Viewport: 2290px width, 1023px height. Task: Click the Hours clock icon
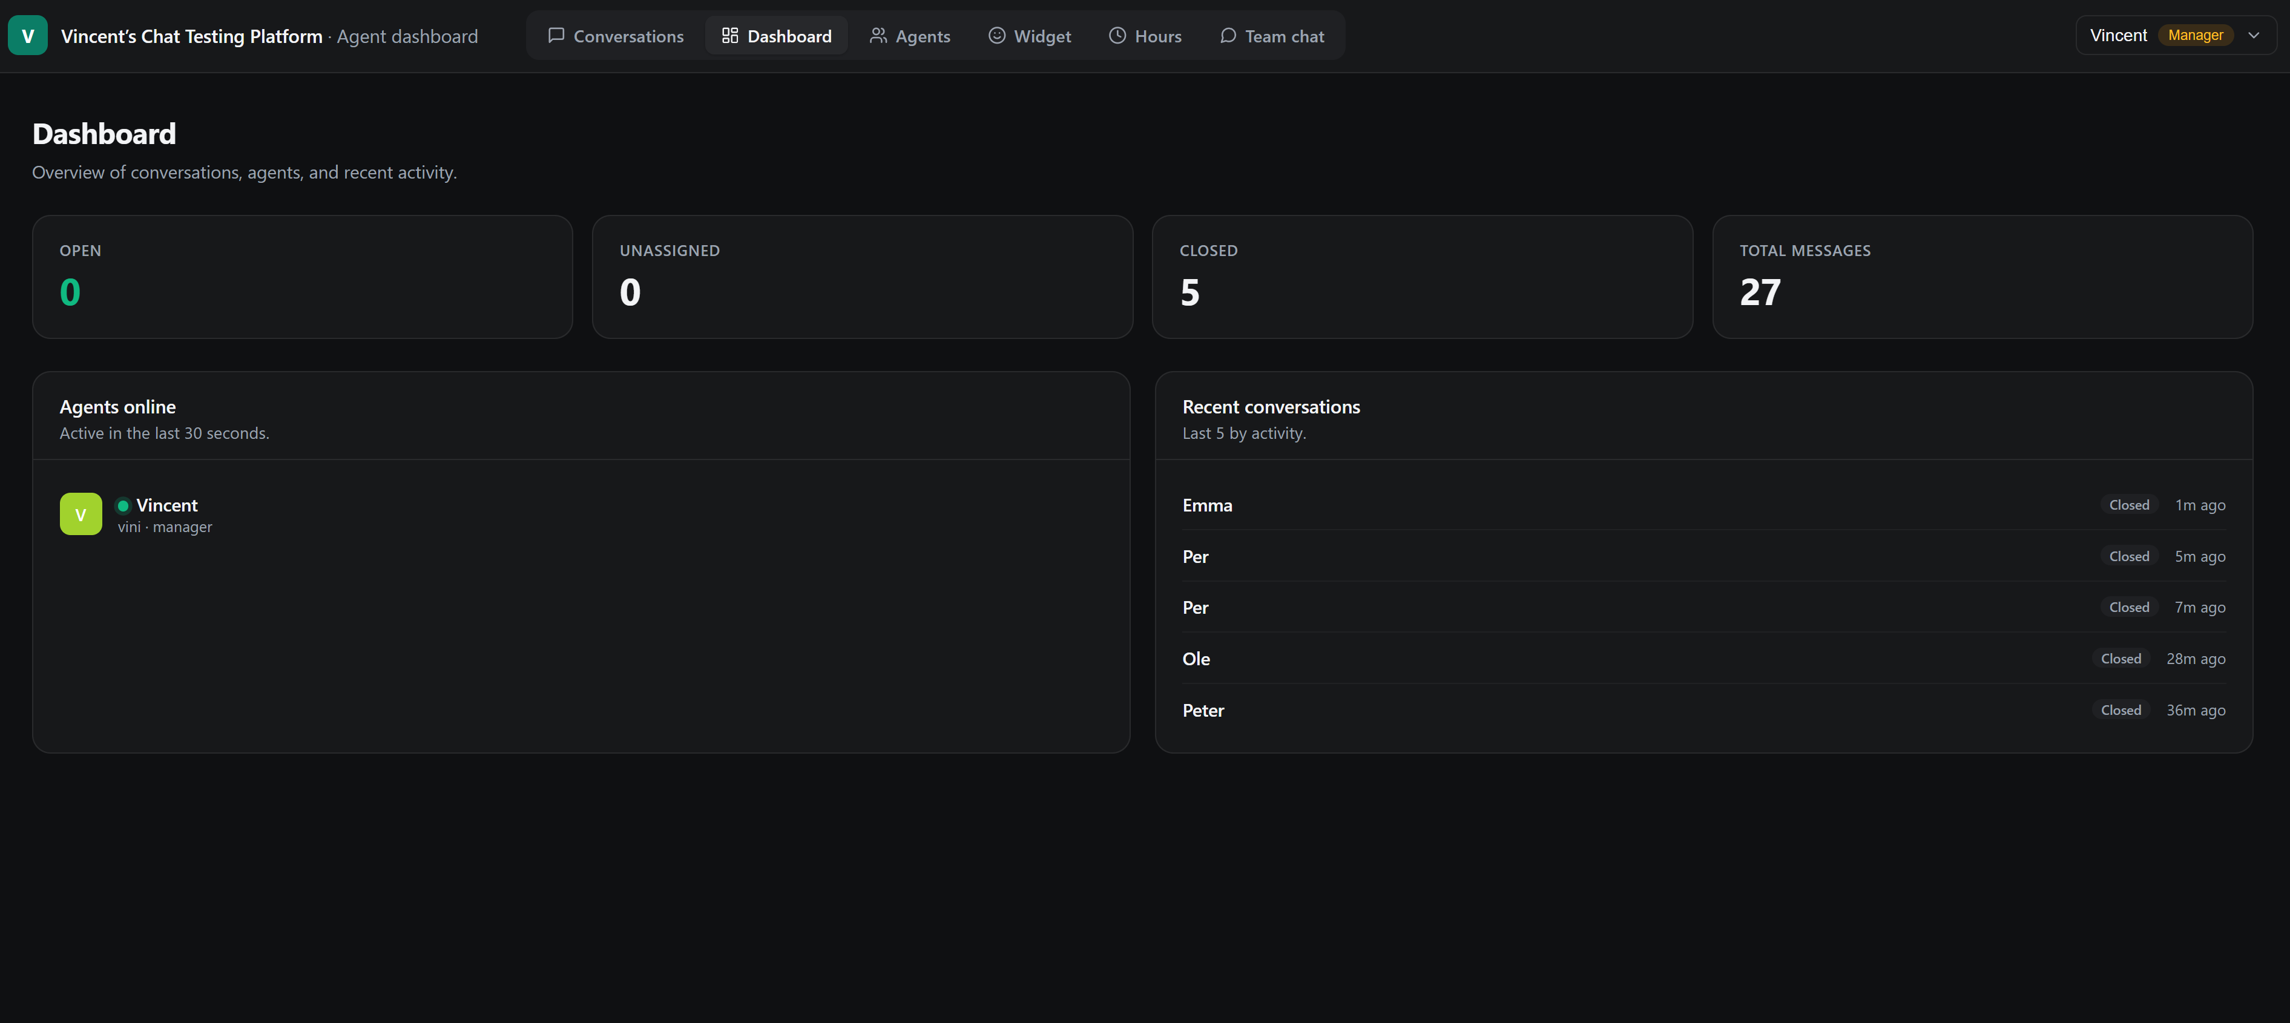coord(1117,36)
